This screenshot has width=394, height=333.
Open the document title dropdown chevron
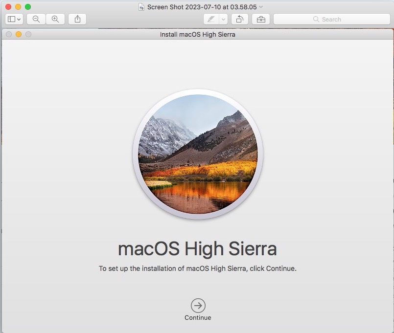pos(261,7)
